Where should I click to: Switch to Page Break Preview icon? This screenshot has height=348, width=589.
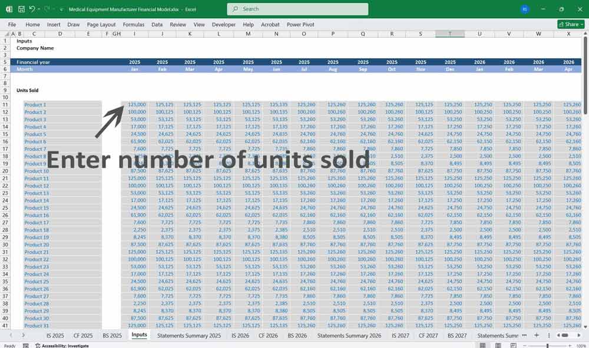(512, 346)
